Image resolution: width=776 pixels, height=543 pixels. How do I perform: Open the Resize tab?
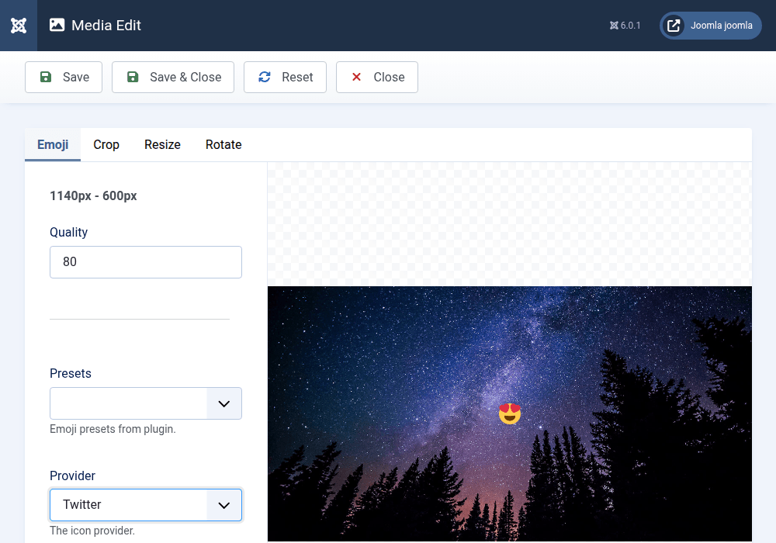click(x=162, y=144)
